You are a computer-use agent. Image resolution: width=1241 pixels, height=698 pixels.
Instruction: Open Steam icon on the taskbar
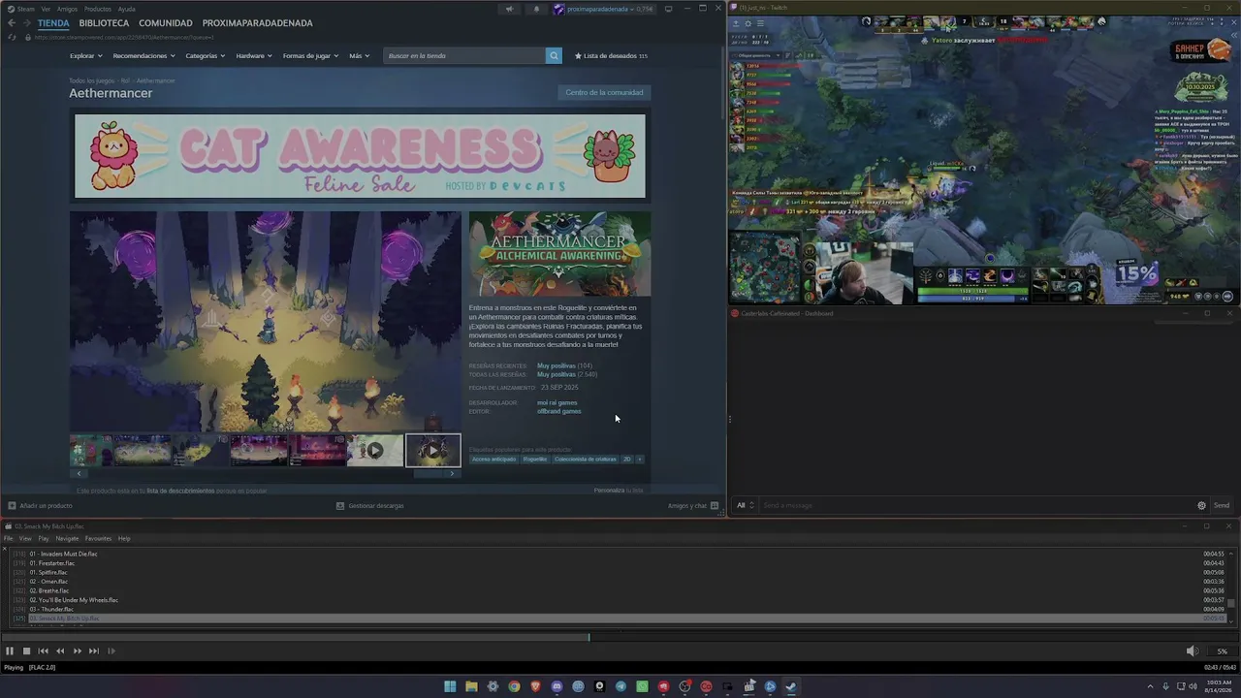[791, 686]
